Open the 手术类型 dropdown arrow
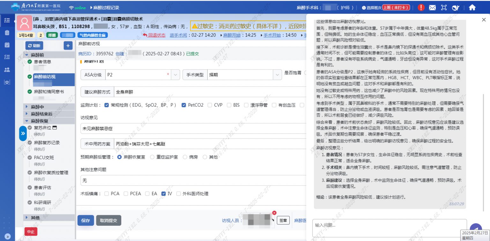 (x=277, y=75)
